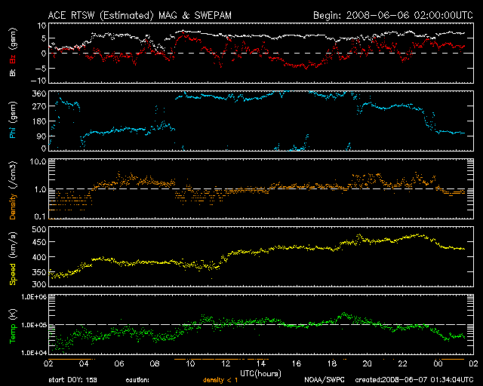Click the '10.0' tick on the Density axis
Image resolution: width=483 pixels, height=386 pixels.
pos(38,161)
